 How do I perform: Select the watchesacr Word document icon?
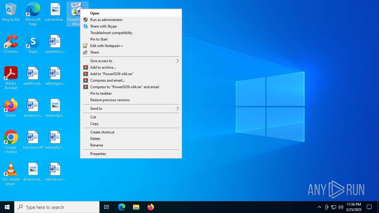(x=55, y=172)
